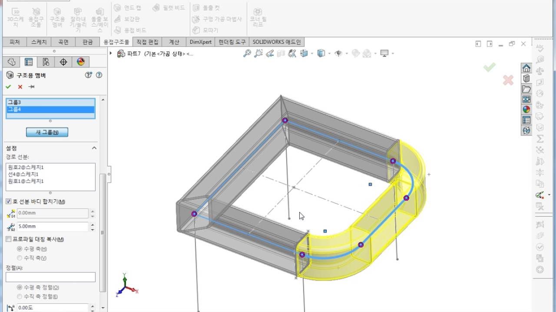Image resolution: width=556 pixels, height=312 pixels.
Task: Accept with the green OK checkmark in PropertyManager
Action: pyautogui.click(x=8, y=87)
